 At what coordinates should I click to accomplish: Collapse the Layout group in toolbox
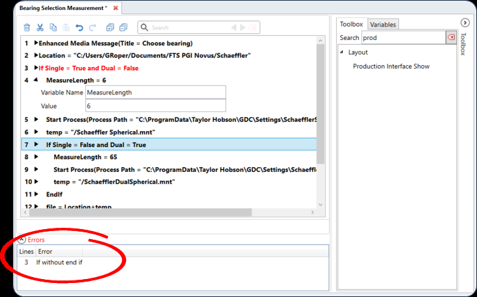342,52
